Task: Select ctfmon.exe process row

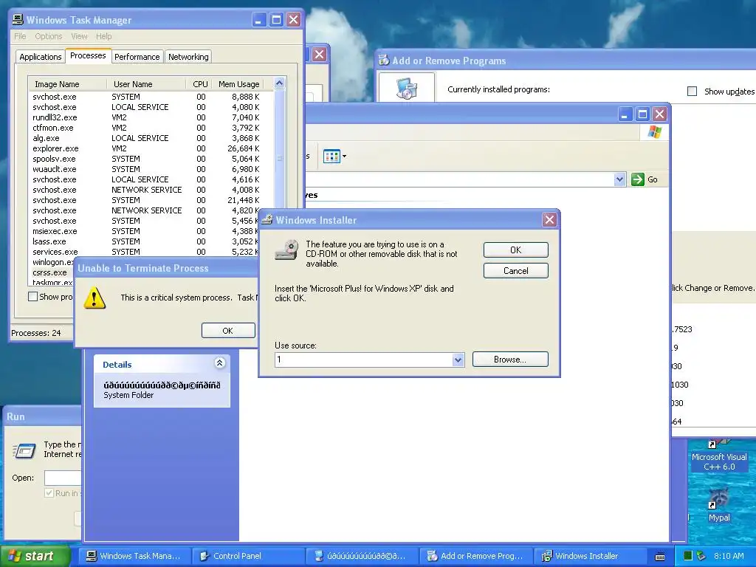Action: click(x=147, y=128)
